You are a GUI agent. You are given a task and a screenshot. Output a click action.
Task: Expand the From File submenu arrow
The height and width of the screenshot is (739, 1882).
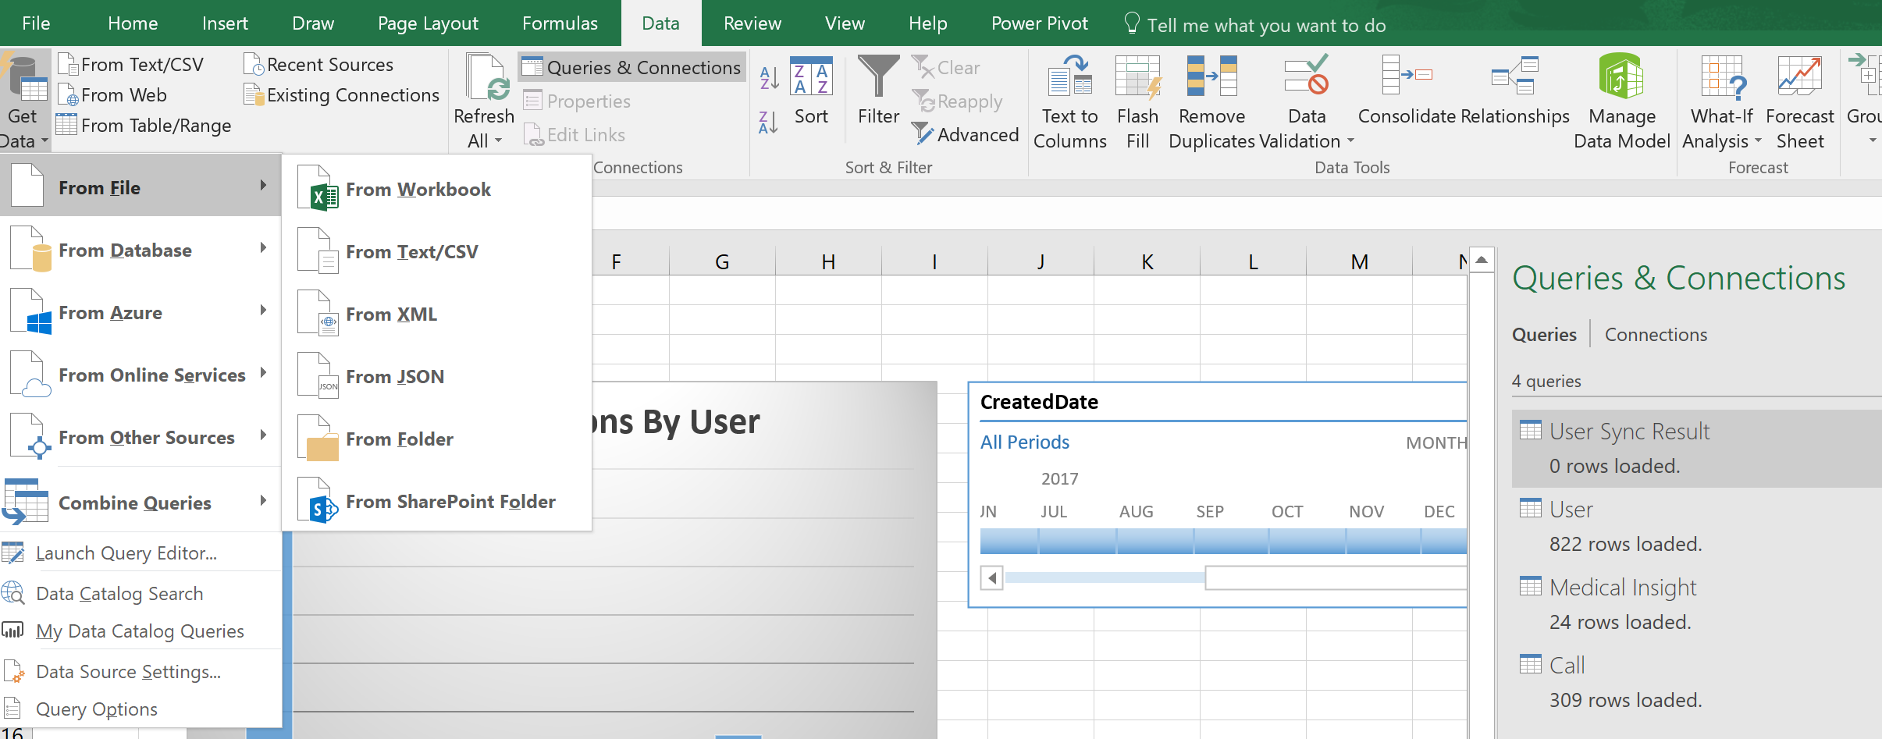(x=264, y=186)
